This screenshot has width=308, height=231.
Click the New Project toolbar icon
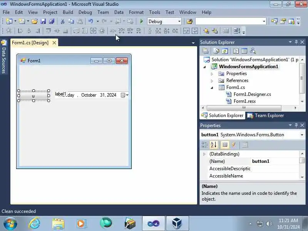pyautogui.click(x=9, y=21)
